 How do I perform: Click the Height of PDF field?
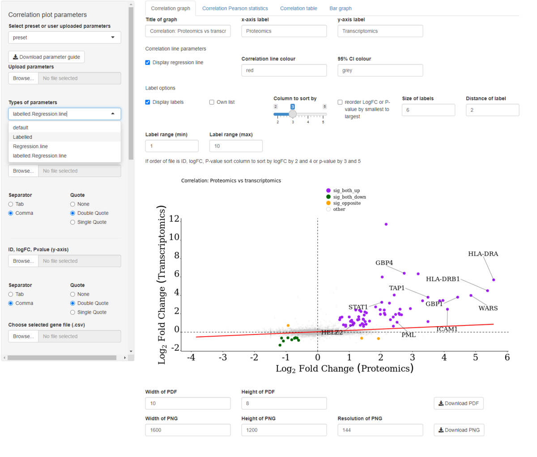(284, 403)
